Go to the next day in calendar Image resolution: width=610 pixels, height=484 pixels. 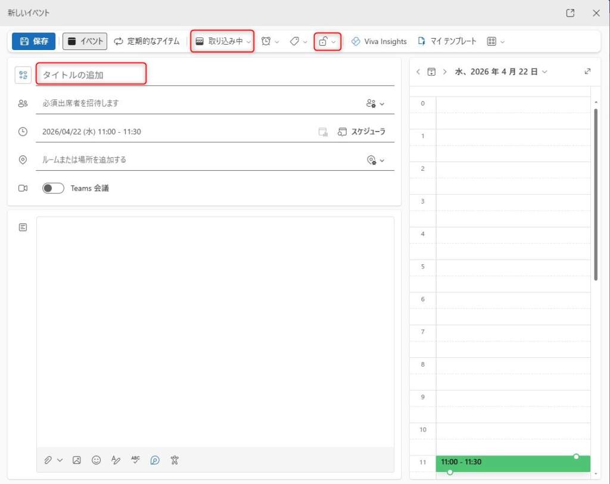(x=444, y=71)
